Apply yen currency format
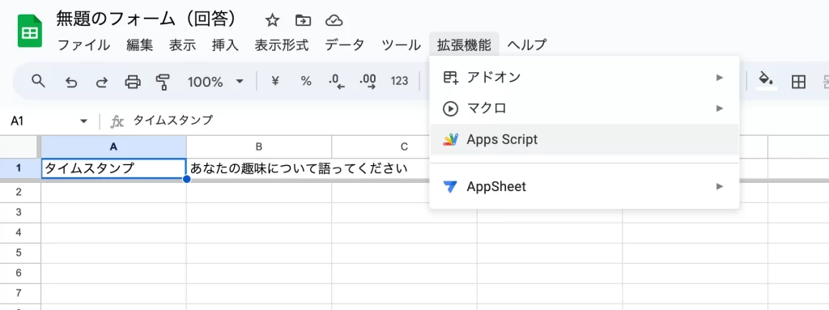Viewport: 829px width, 310px height. [x=275, y=81]
